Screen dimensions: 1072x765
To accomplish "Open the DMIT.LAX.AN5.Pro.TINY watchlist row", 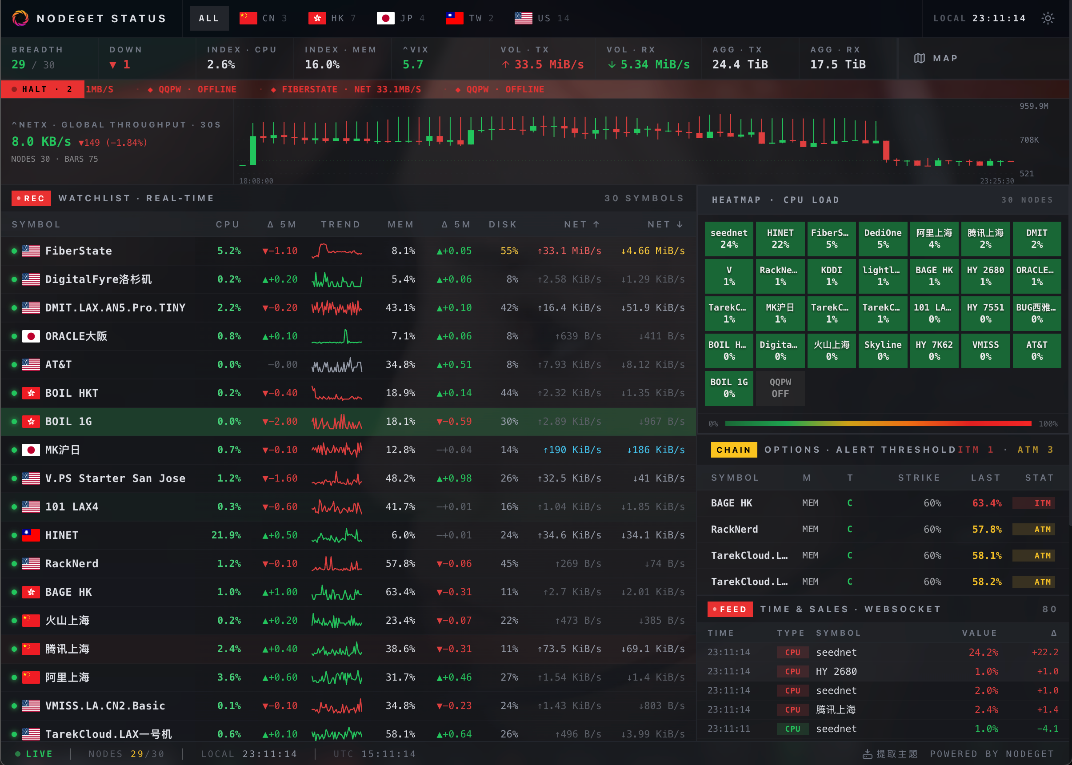I will (x=348, y=308).
